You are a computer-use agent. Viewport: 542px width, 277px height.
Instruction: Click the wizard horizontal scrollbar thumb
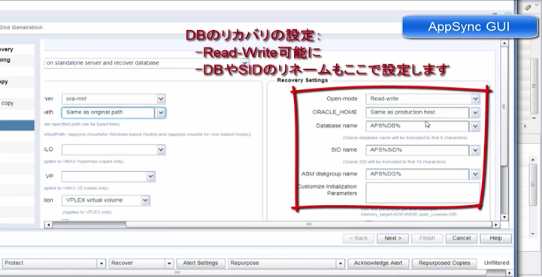(309, 224)
